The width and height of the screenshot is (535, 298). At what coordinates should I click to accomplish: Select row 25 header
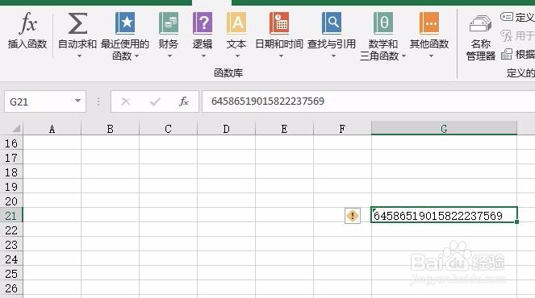(x=11, y=274)
